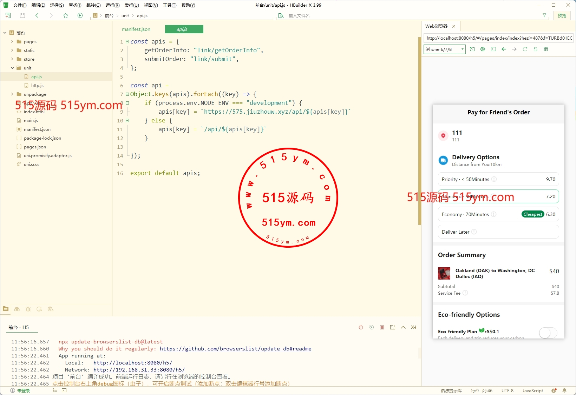This screenshot has height=395, width=576.
Task: Expand the pages folder in project tree
Action: pyautogui.click(x=12, y=41)
